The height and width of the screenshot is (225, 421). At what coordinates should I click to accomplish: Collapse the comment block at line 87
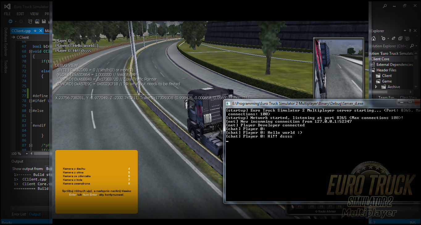(x=30, y=145)
